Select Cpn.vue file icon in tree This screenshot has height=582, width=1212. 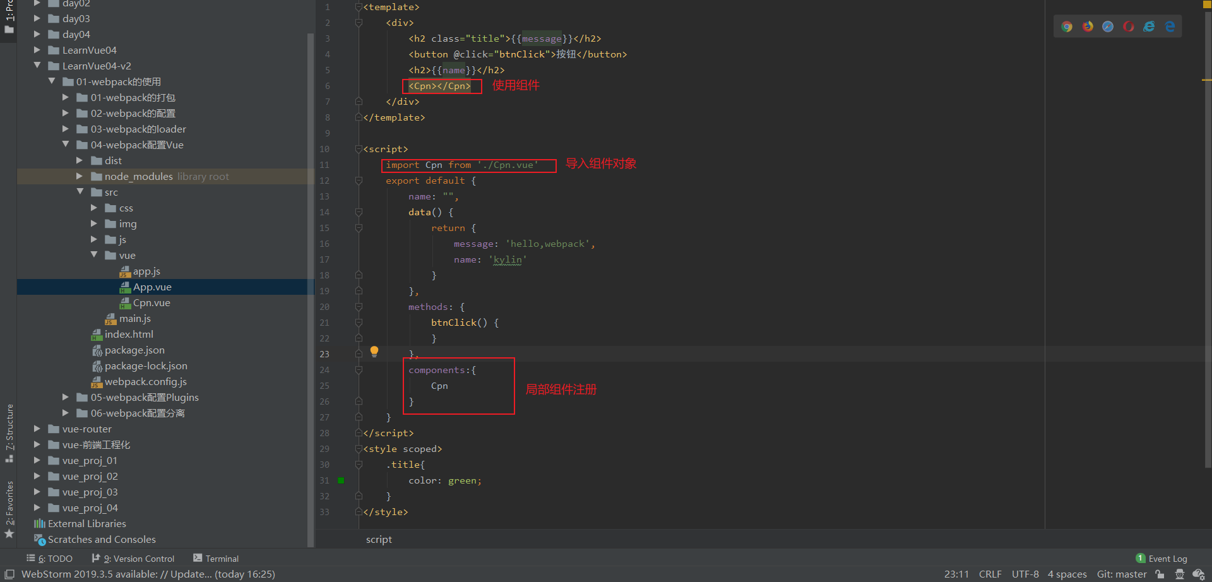(125, 303)
